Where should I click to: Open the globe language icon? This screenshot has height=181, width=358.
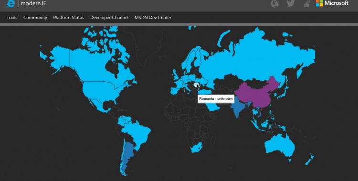[x=274, y=4]
